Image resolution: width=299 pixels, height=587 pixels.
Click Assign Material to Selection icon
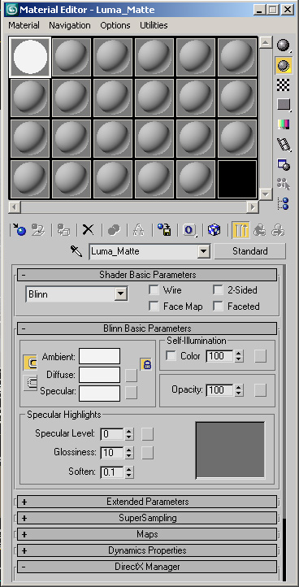[63, 230]
